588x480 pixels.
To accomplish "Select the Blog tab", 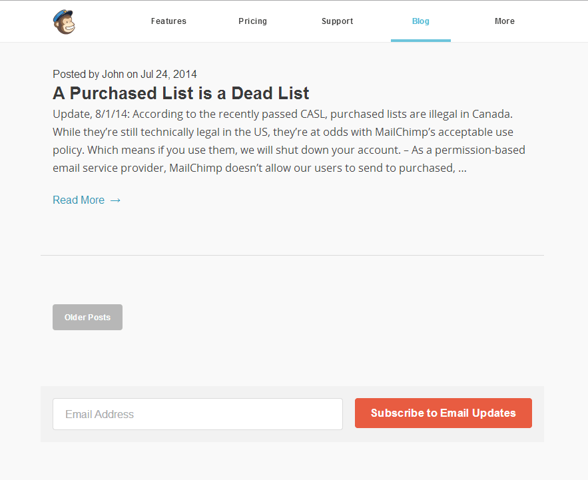I will click(420, 21).
